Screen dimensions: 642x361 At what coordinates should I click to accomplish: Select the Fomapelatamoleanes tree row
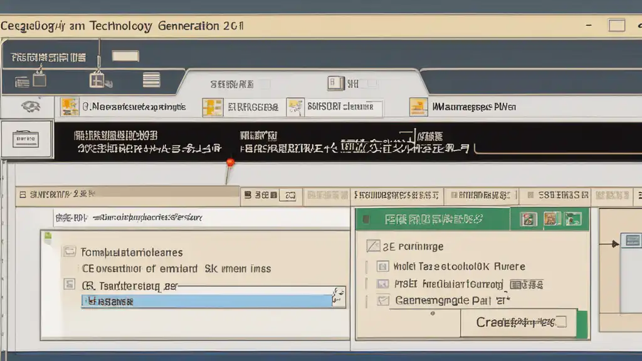pos(132,252)
